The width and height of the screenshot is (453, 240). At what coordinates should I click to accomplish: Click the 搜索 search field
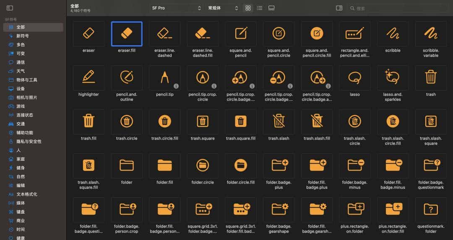(398, 8)
